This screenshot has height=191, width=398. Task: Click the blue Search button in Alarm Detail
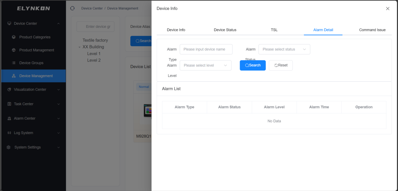click(253, 65)
